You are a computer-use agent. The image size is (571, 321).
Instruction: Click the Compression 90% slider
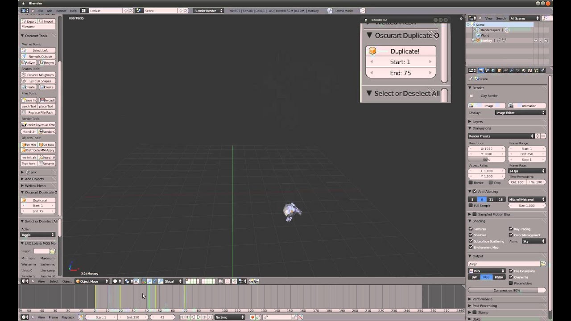click(507, 290)
